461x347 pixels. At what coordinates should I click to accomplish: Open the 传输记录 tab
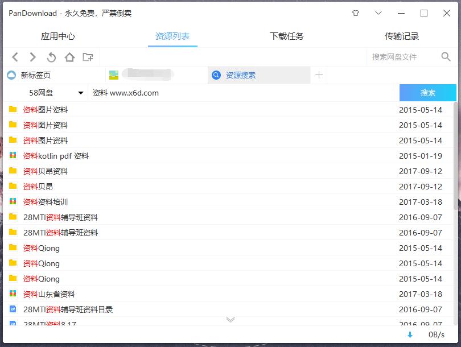(402, 36)
